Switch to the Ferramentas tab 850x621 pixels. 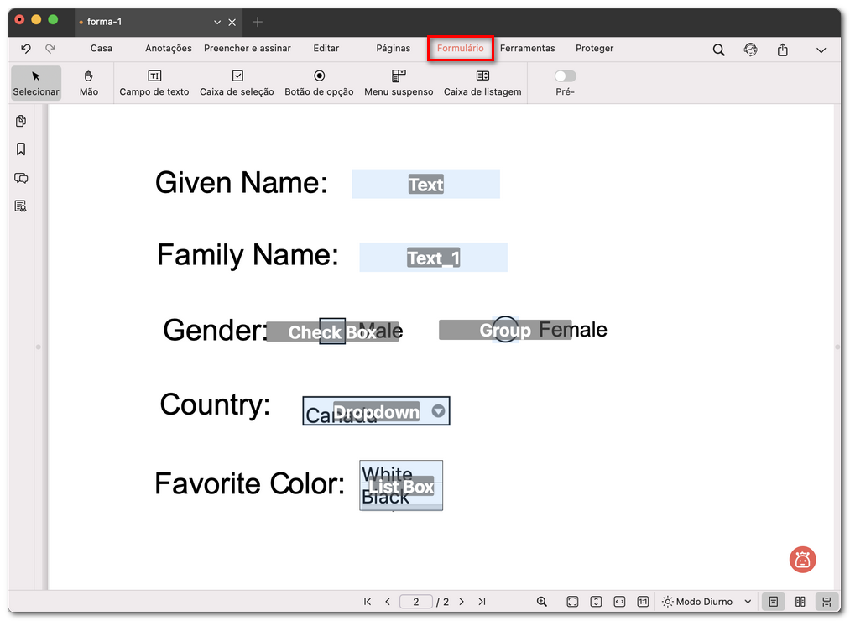click(x=528, y=49)
